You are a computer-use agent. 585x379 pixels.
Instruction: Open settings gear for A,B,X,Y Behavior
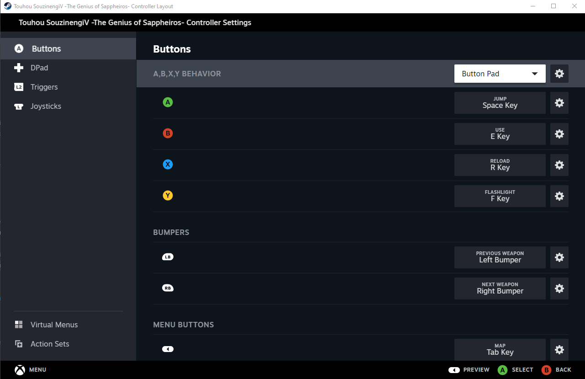[559, 74]
